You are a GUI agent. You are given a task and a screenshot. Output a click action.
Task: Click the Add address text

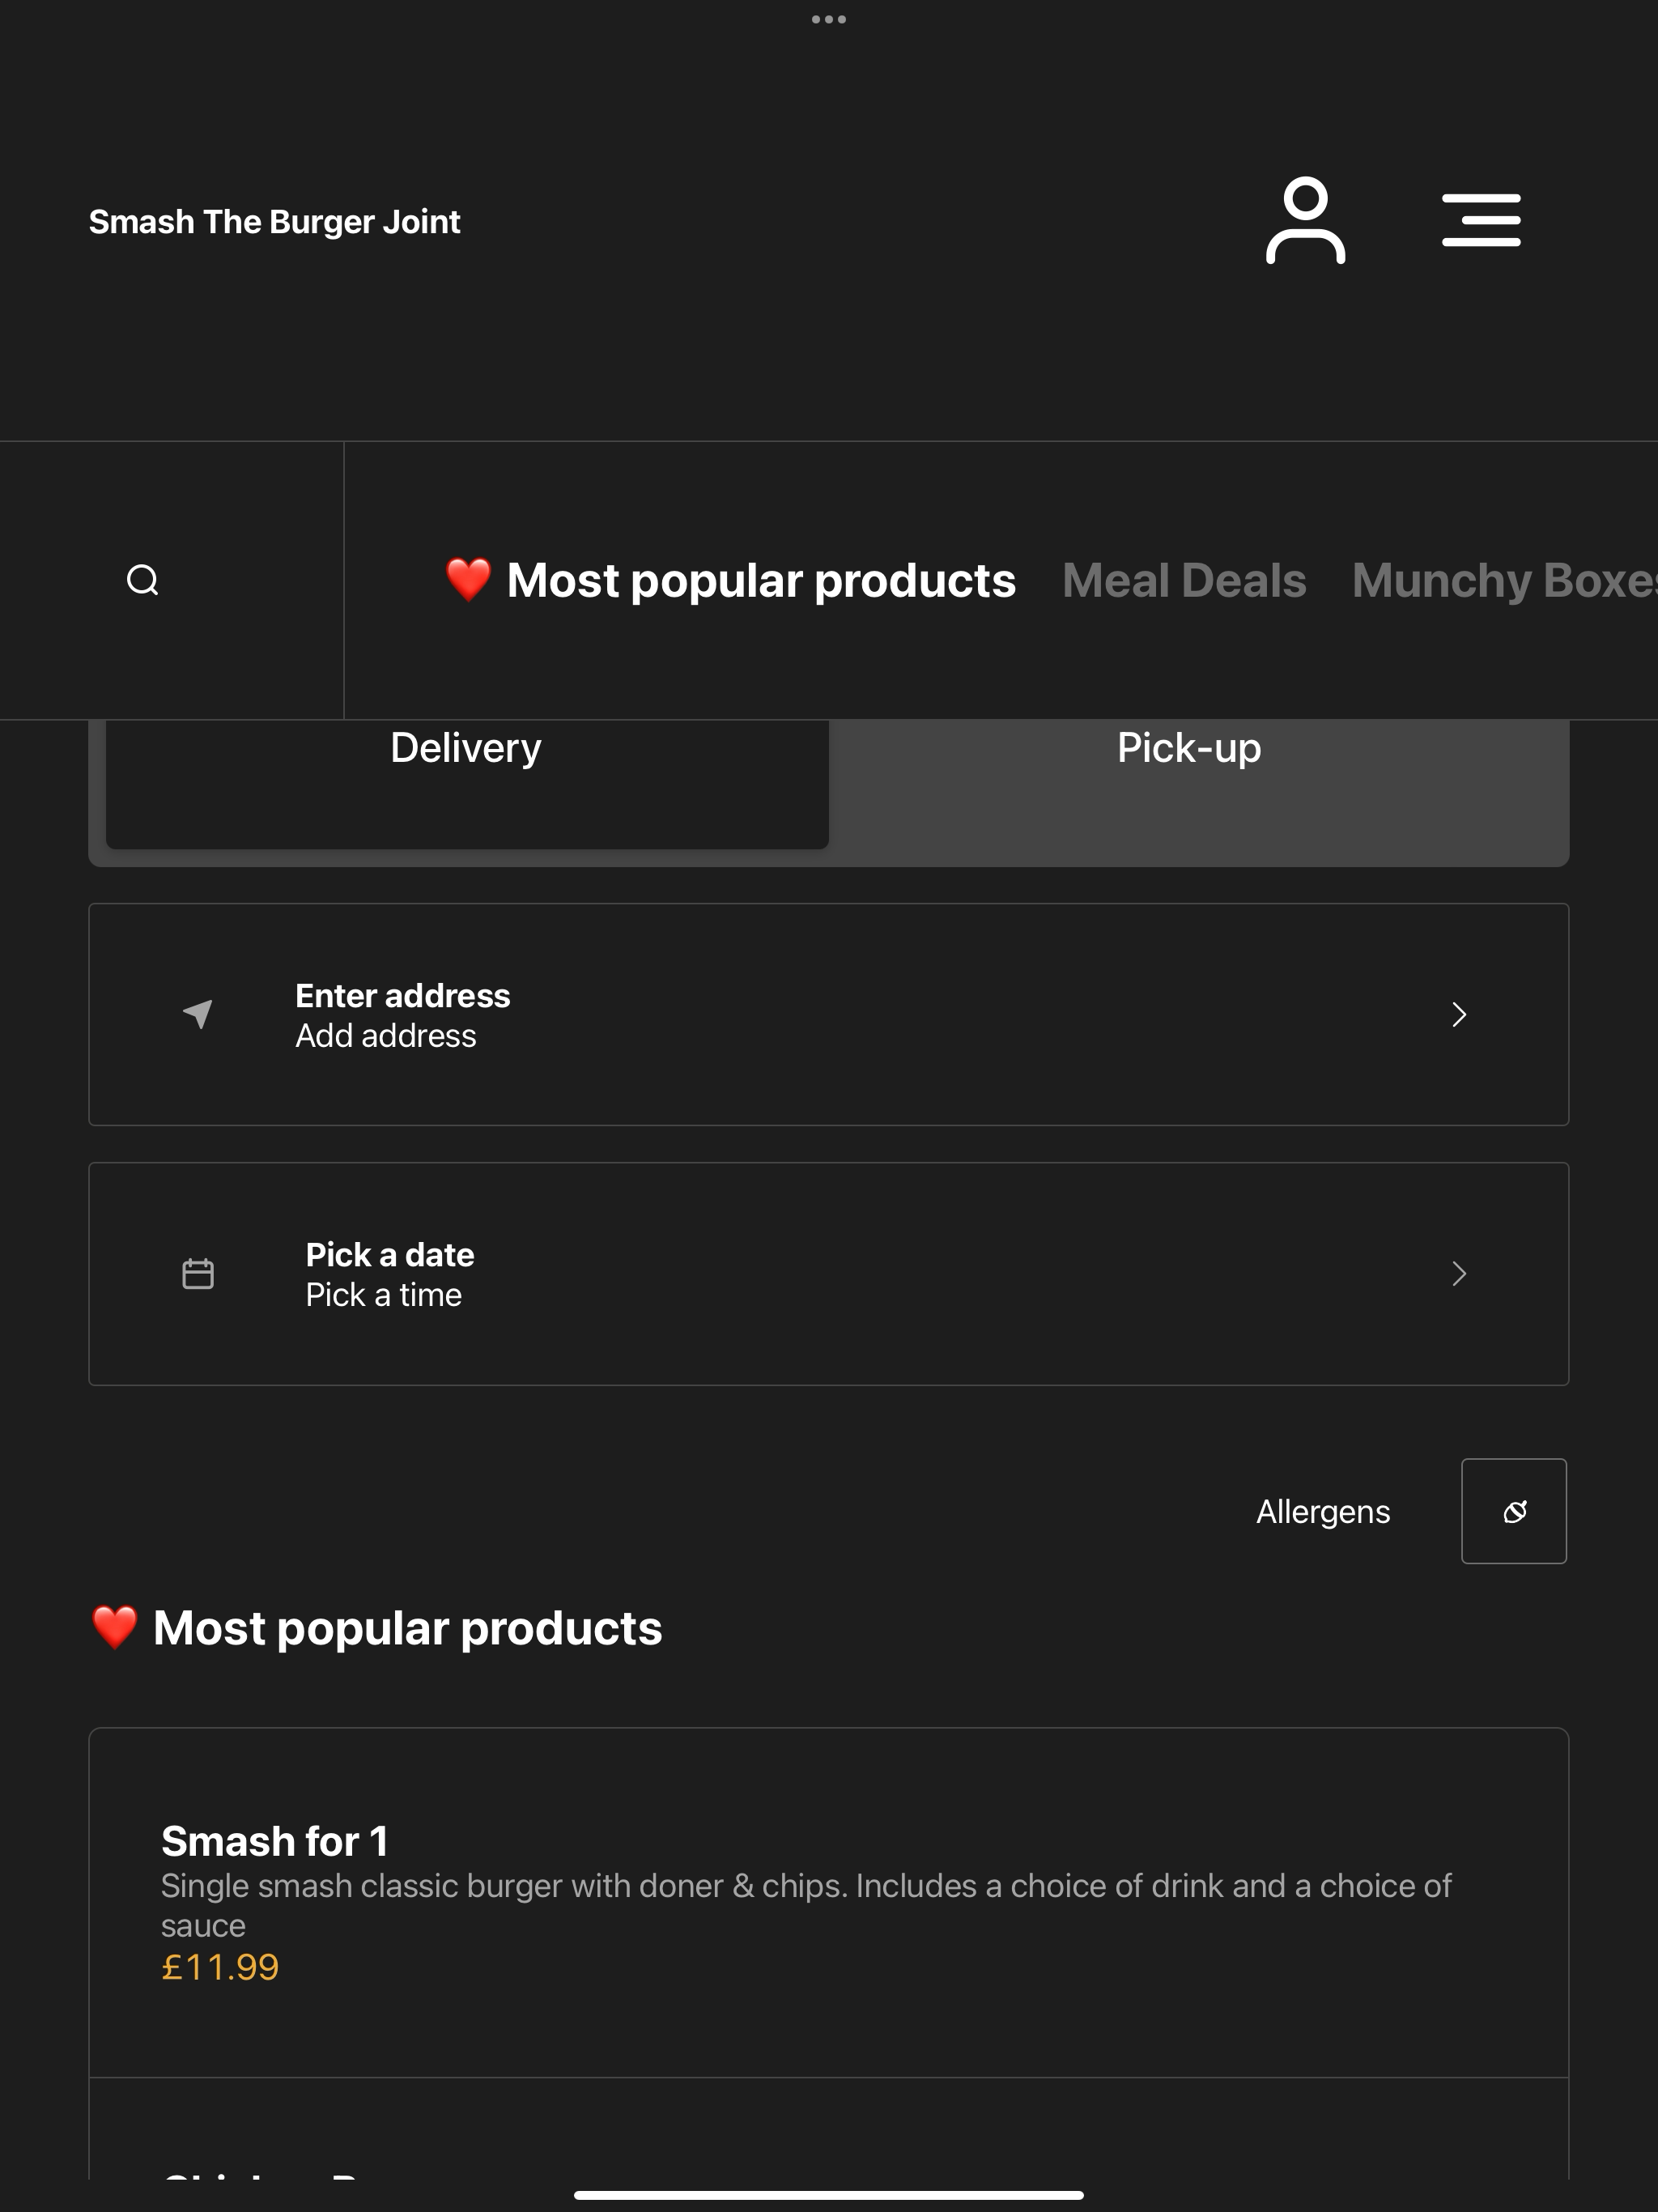coord(386,1036)
